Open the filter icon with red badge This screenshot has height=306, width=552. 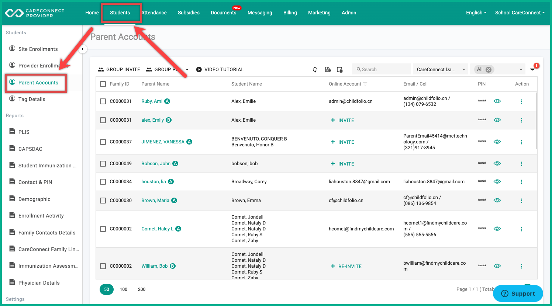(x=532, y=69)
